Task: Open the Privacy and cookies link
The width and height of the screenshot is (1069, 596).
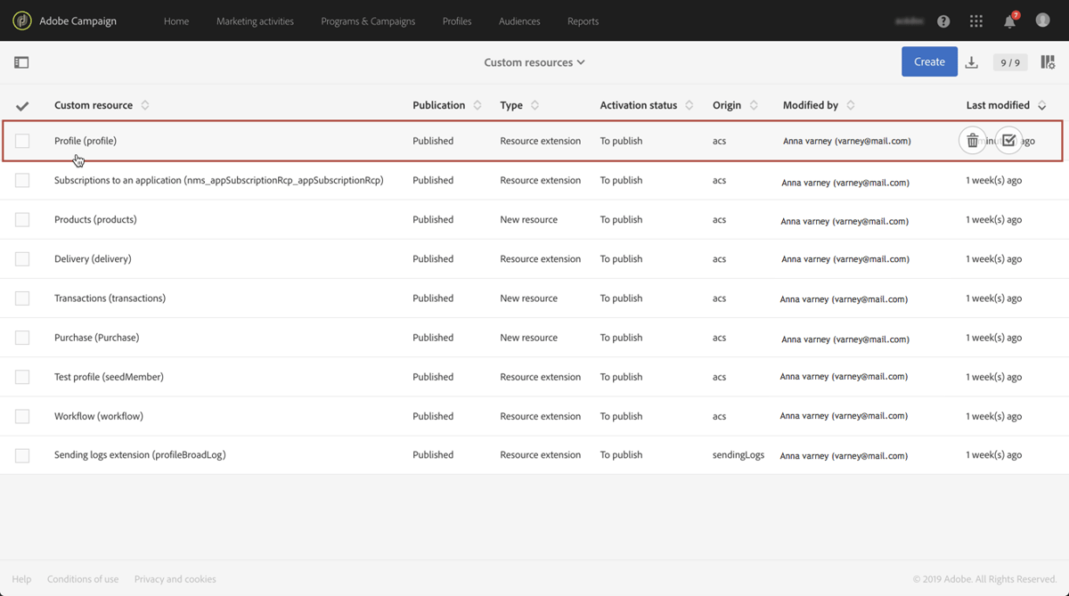Action: [x=175, y=578]
